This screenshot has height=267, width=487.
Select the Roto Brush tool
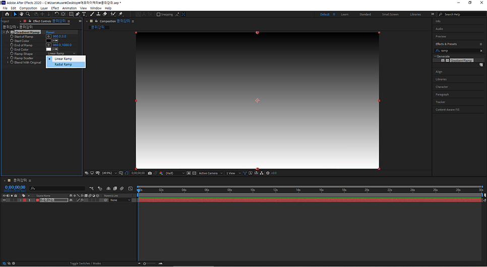[113, 14]
